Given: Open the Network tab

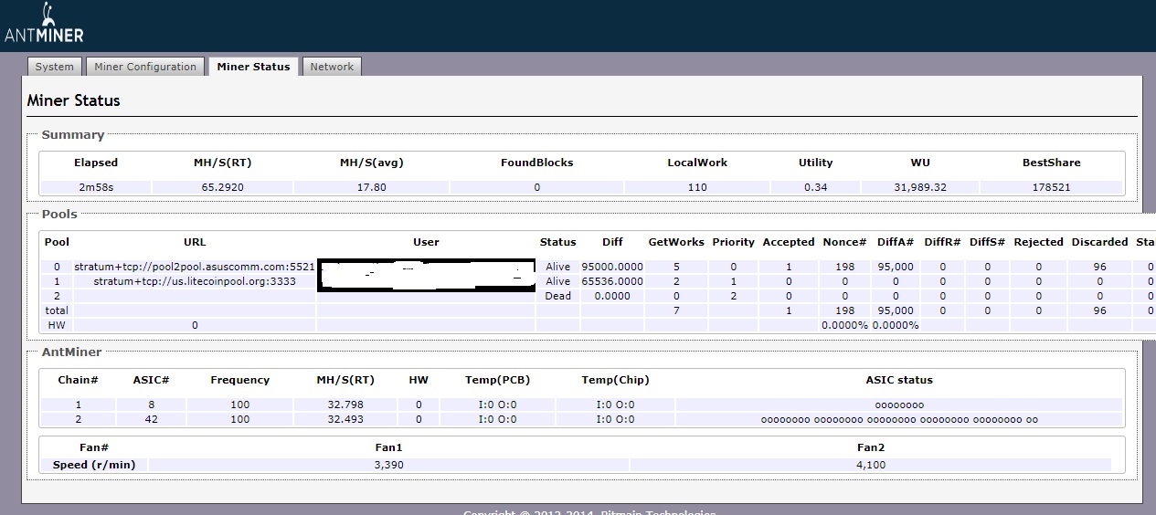Looking at the screenshot, I should click(332, 67).
